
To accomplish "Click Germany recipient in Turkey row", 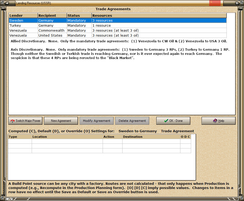I will point(52,25).
